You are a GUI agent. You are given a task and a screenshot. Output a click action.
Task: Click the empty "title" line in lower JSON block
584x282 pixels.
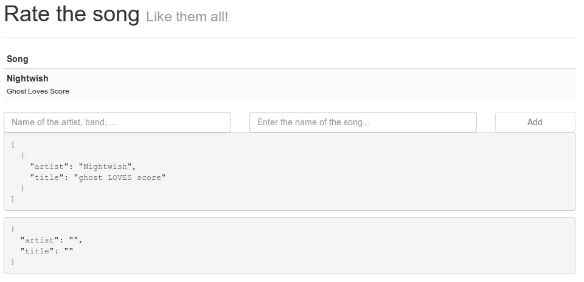point(47,251)
